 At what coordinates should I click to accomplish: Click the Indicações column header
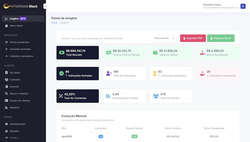click(101, 128)
